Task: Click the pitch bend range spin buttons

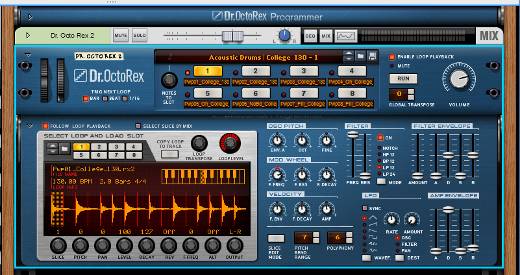Action: click(x=316, y=237)
